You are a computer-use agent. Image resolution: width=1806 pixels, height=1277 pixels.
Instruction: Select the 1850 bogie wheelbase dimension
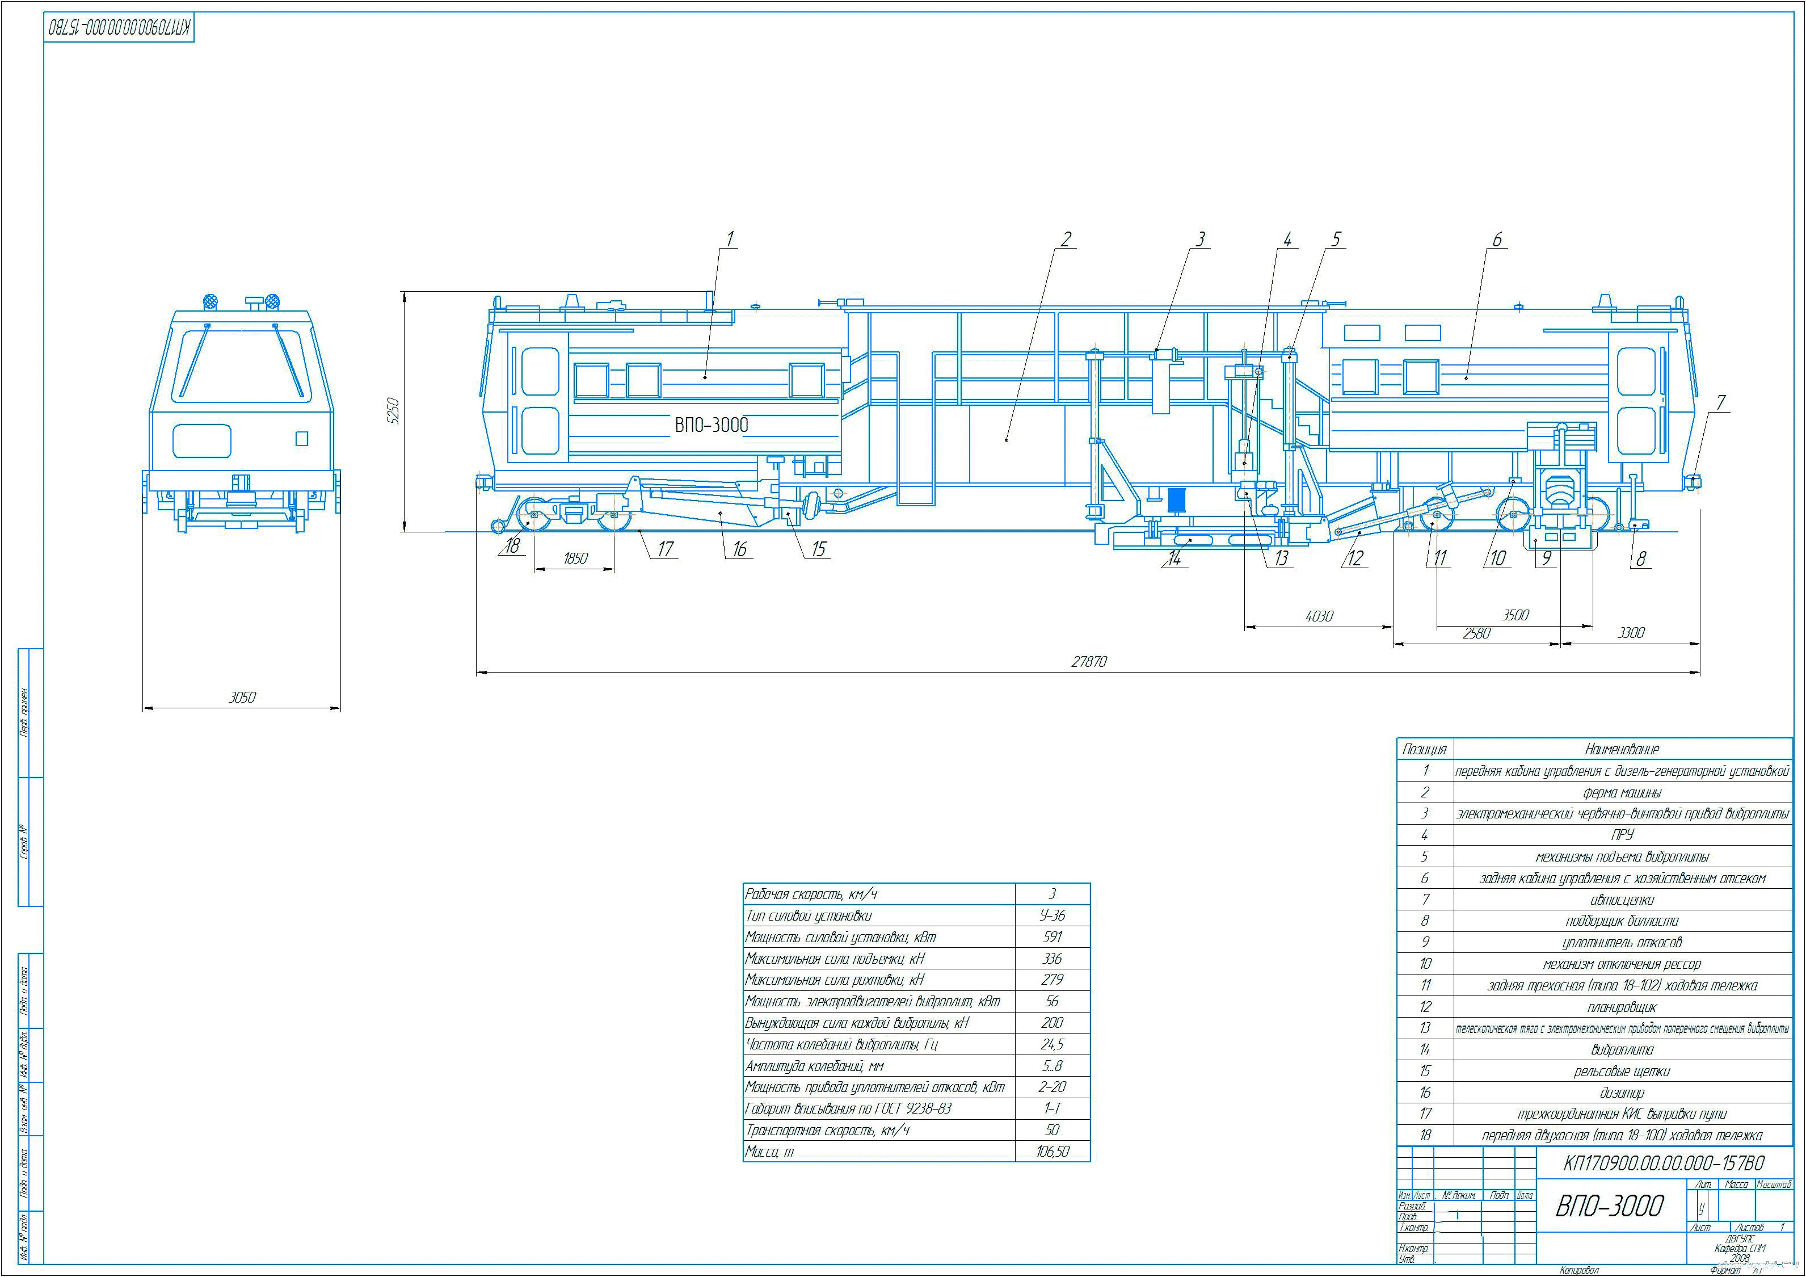click(575, 558)
